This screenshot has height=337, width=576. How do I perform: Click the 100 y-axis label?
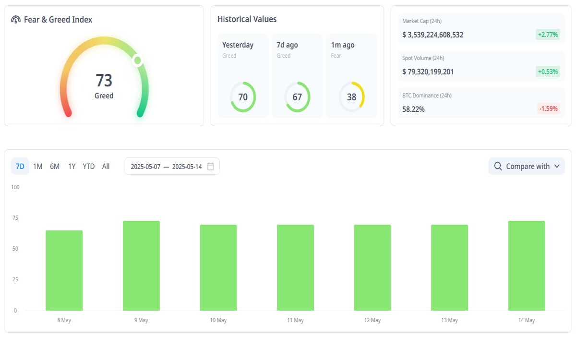coord(15,187)
